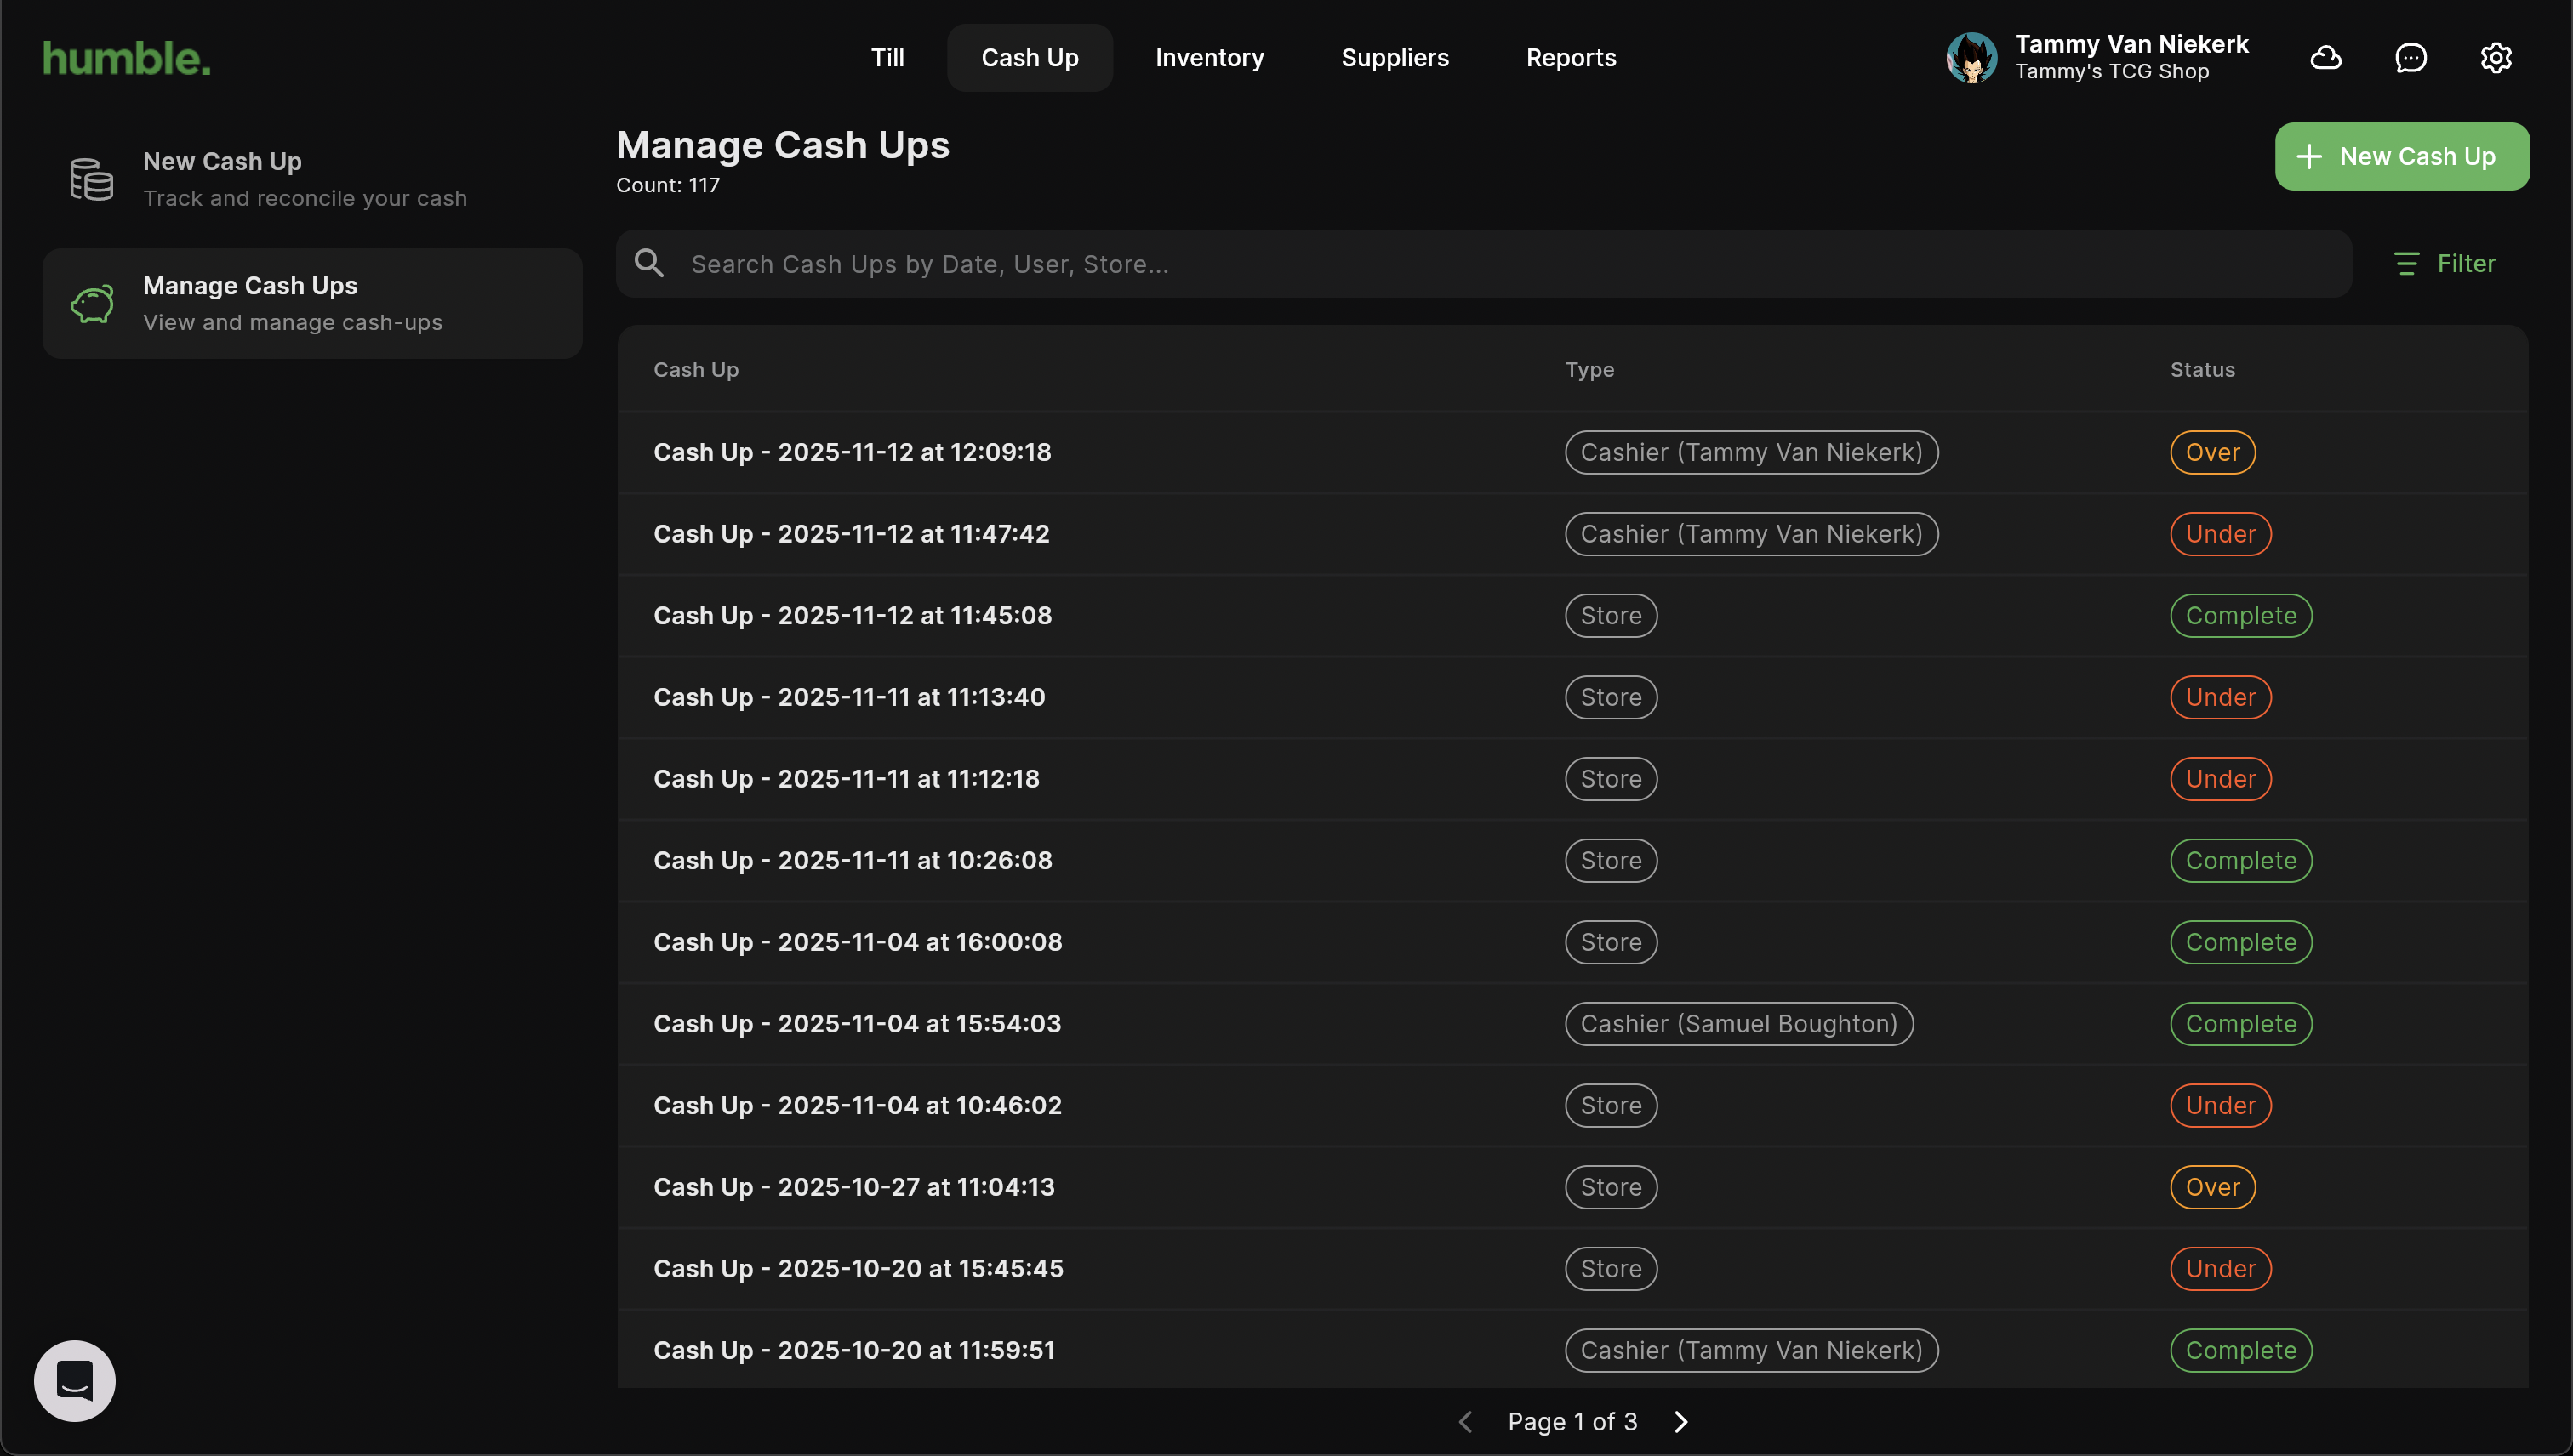
Task: Switch to the Inventory tab
Action: point(1208,58)
